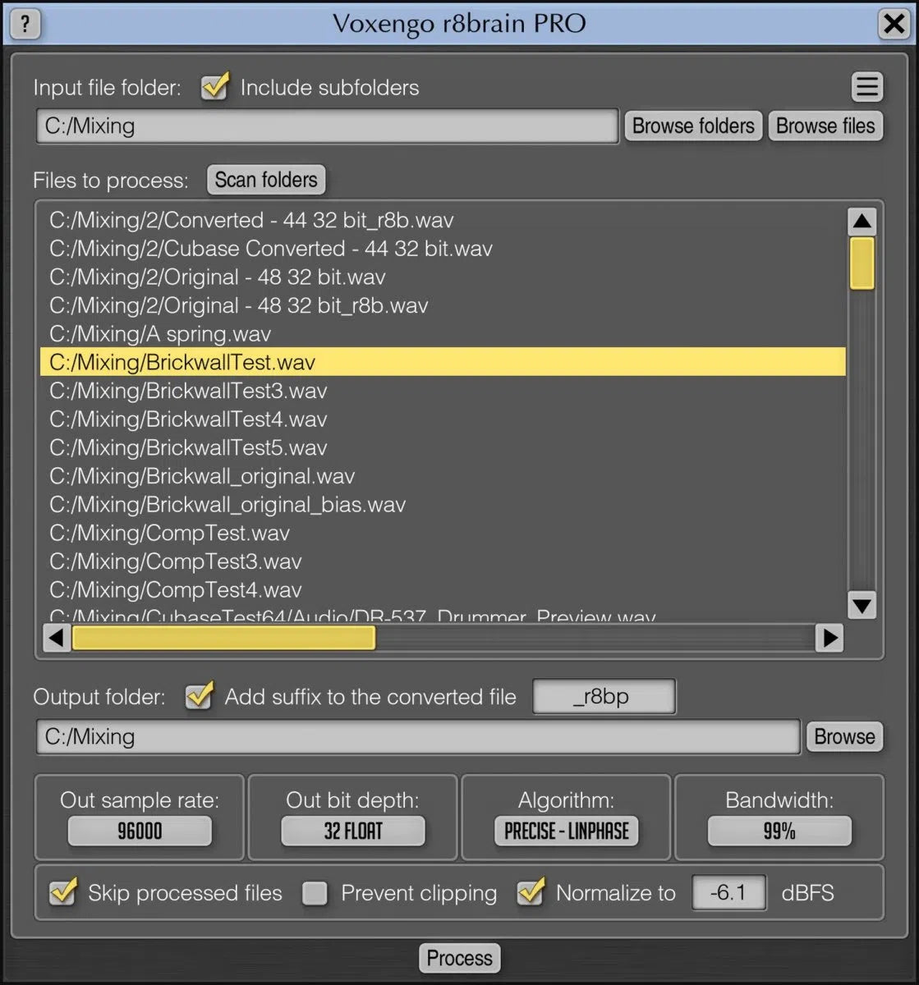Uncheck Skip processed files
The width and height of the screenshot is (919, 985).
tap(62, 892)
